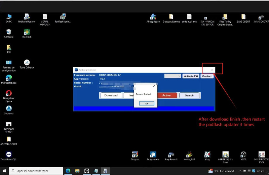Click the blue progress bar in updater
This screenshot has width=269, height=175.
(144, 108)
